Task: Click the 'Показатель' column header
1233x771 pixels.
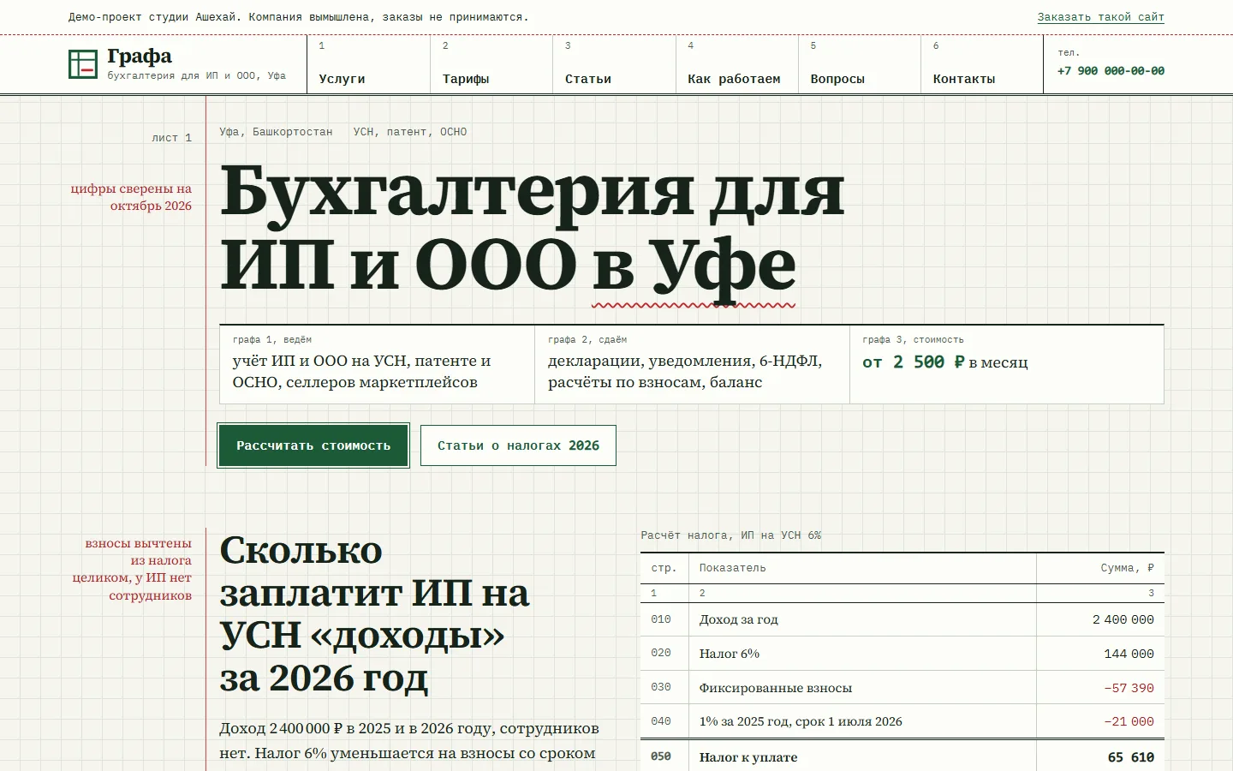Action: pyautogui.click(x=732, y=568)
